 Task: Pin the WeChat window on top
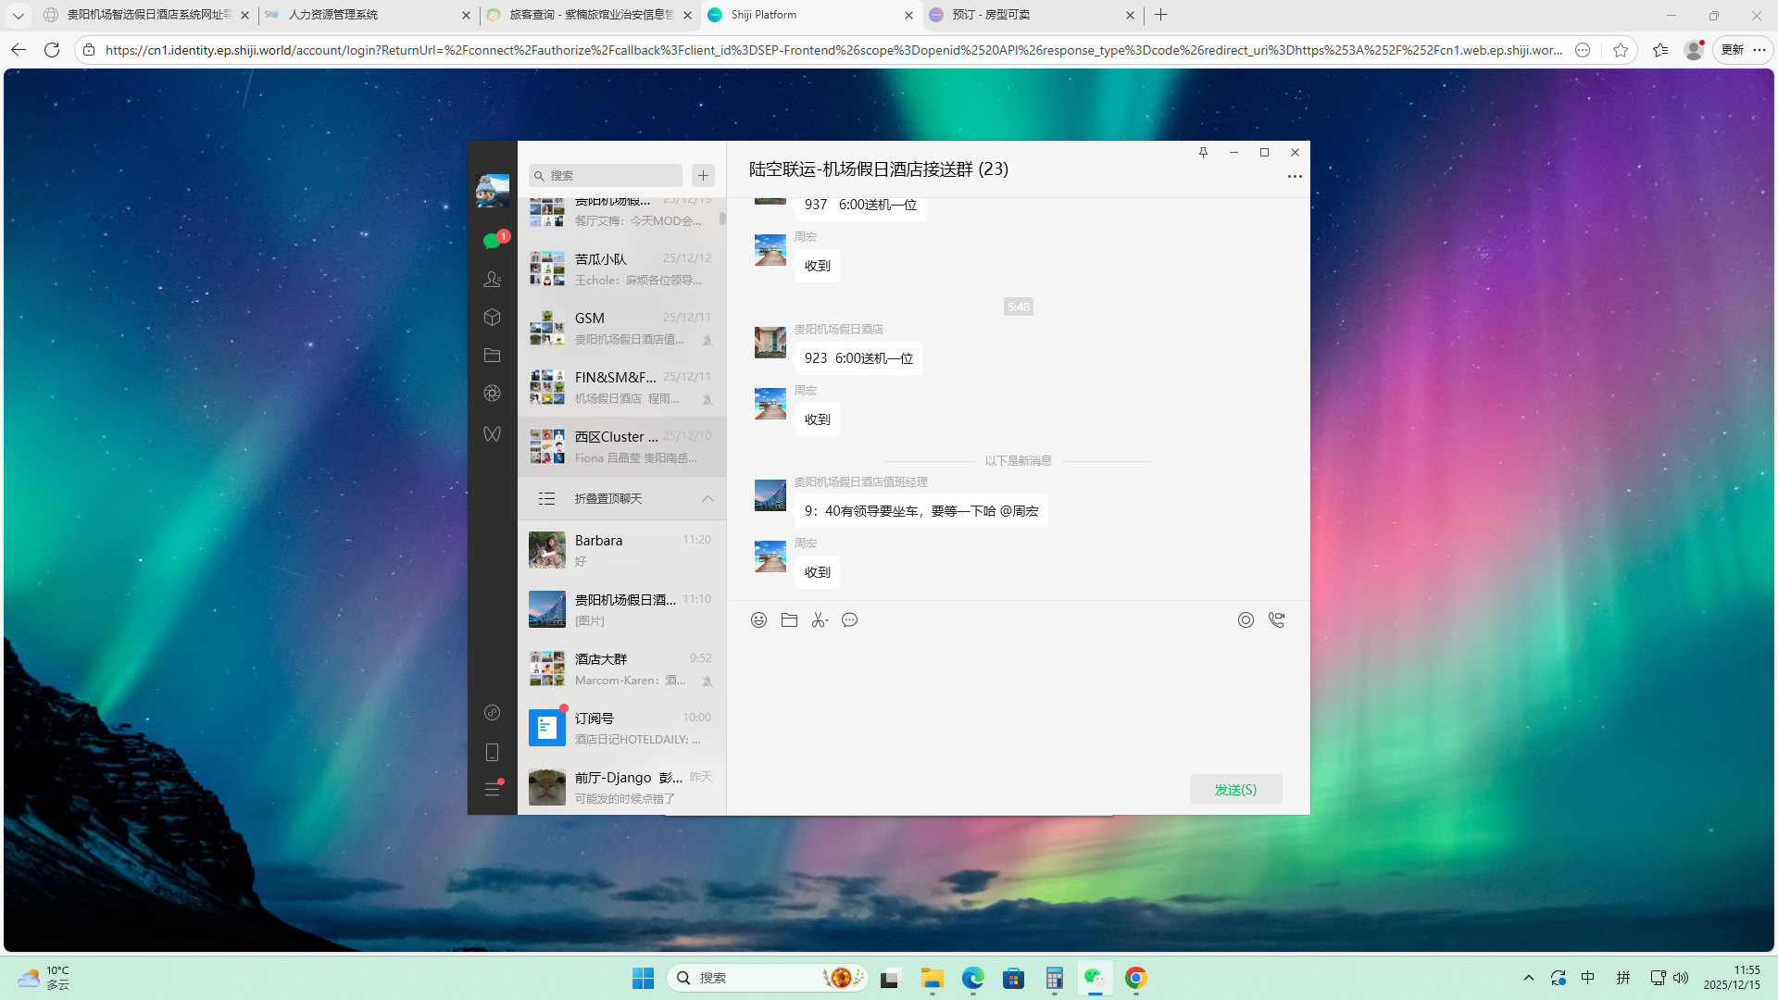coord(1203,153)
